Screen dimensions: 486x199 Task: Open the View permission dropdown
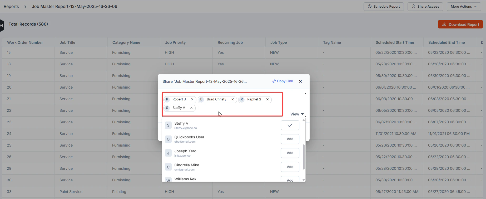point(297,114)
